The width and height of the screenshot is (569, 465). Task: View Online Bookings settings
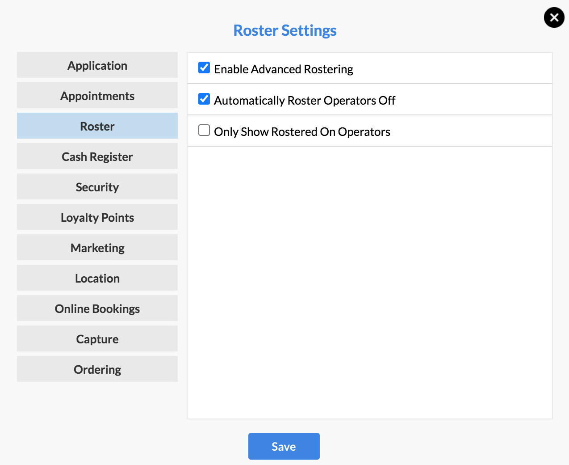[97, 308]
